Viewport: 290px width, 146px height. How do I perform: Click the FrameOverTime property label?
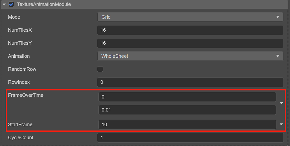[26, 95]
